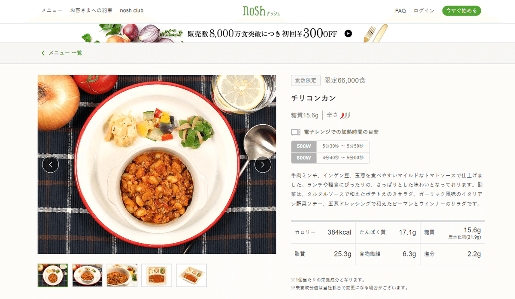Click the back chevron beside メニュー一覧

tap(43, 53)
